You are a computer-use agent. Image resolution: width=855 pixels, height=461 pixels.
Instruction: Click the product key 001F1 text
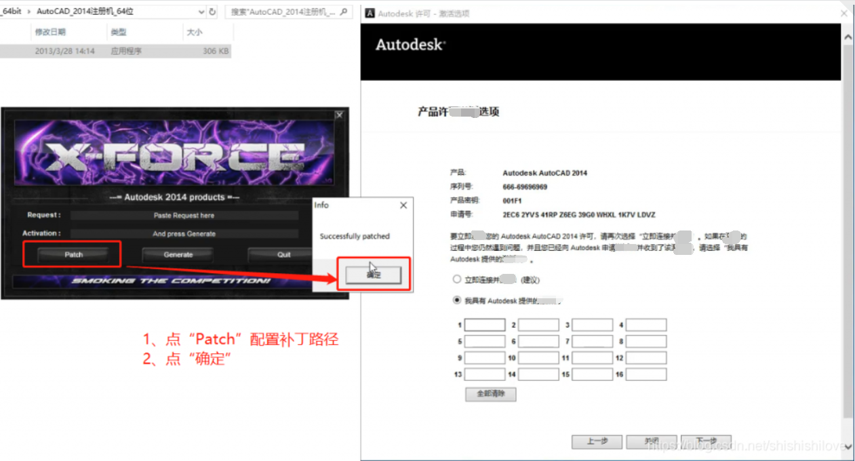point(512,201)
